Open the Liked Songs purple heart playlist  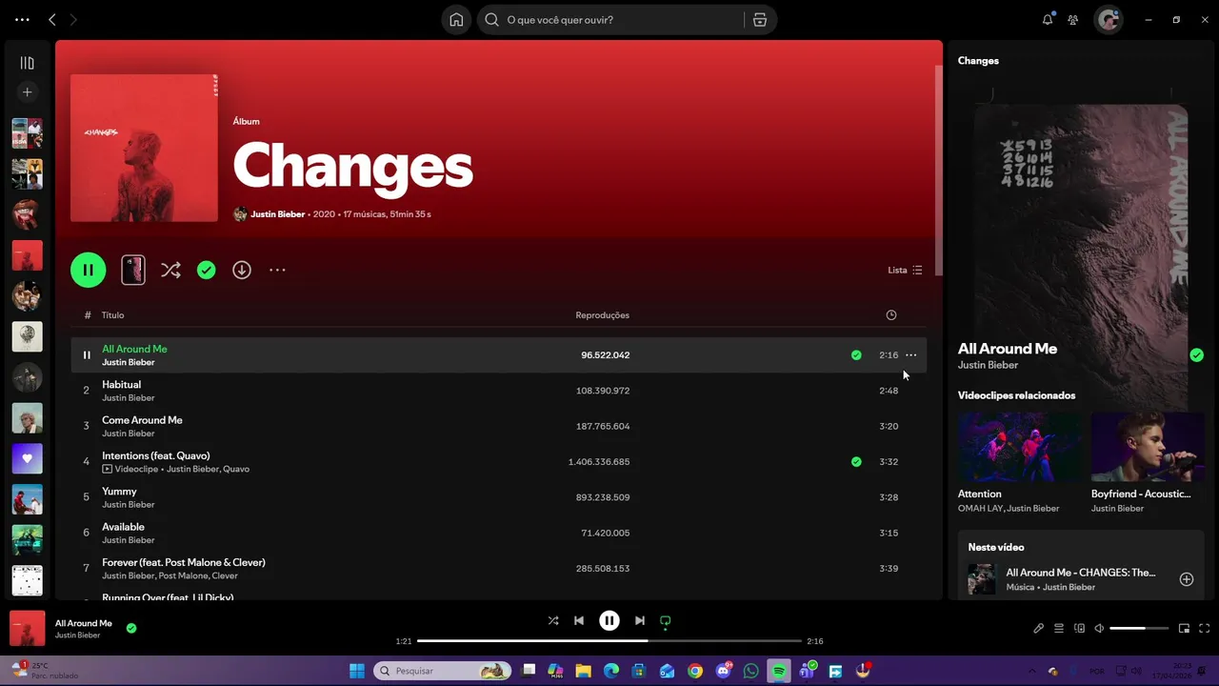click(27, 458)
